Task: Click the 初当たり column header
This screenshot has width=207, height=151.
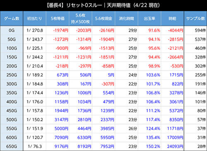Action: tap(34, 19)
